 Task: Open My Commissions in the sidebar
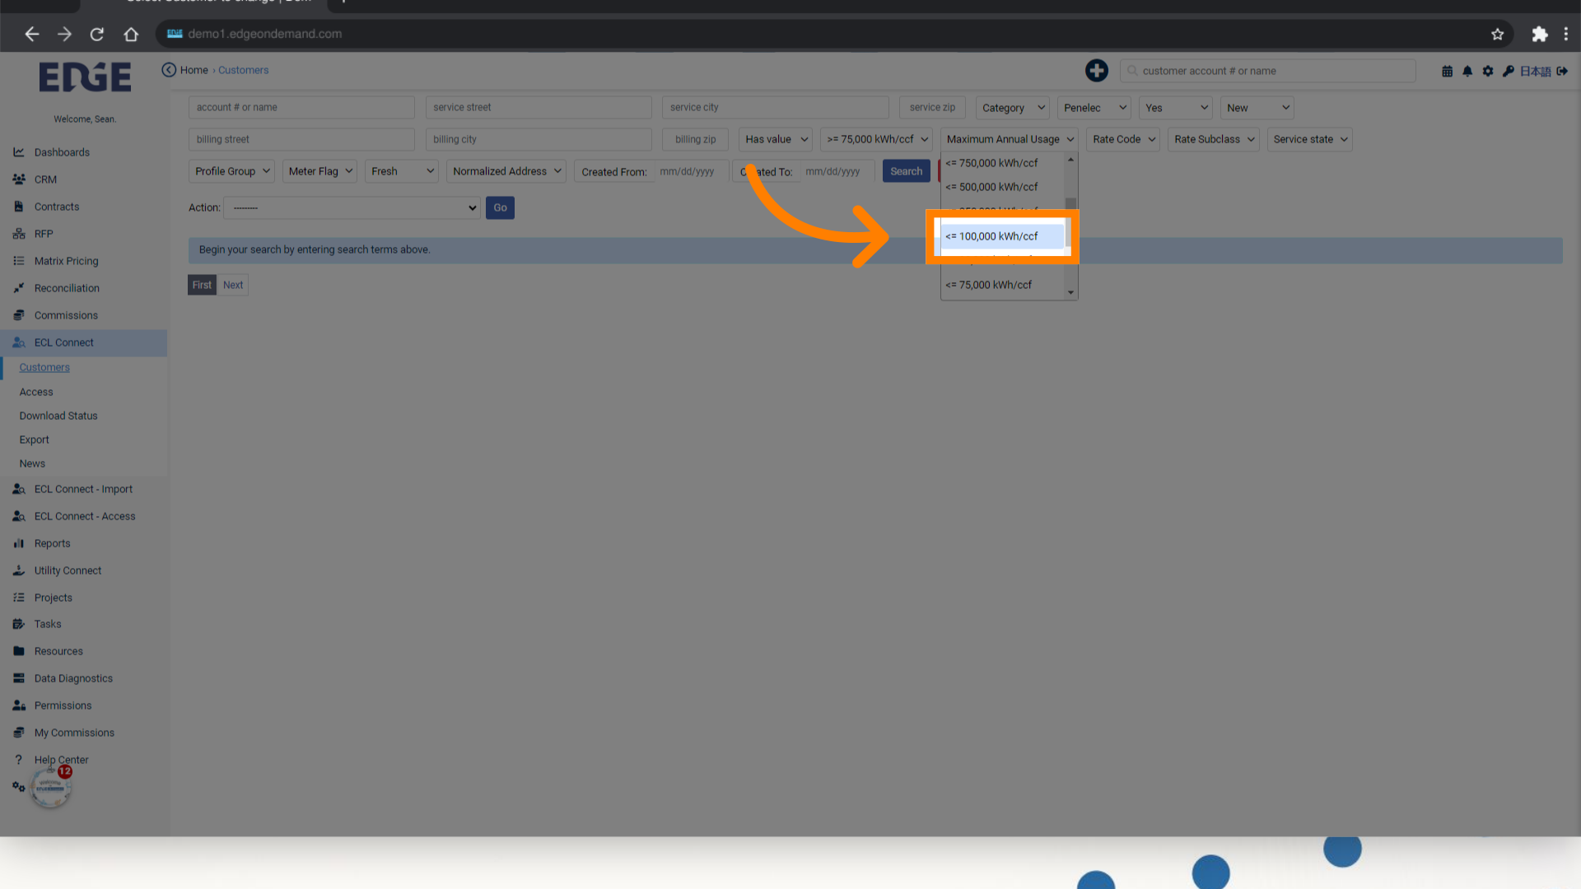[x=74, y=733]
